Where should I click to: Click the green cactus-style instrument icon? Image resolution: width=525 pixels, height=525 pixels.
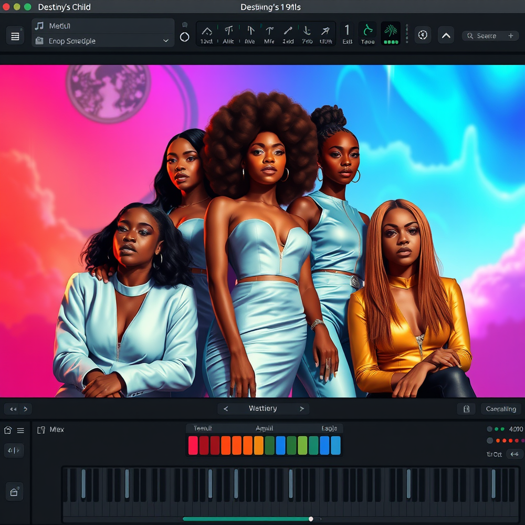click(390, 32)
